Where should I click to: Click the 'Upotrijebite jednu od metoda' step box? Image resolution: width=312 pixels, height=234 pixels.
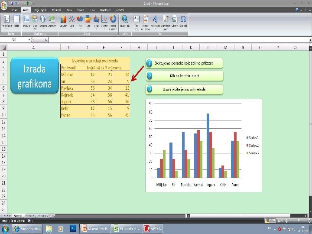click(184, 89)
